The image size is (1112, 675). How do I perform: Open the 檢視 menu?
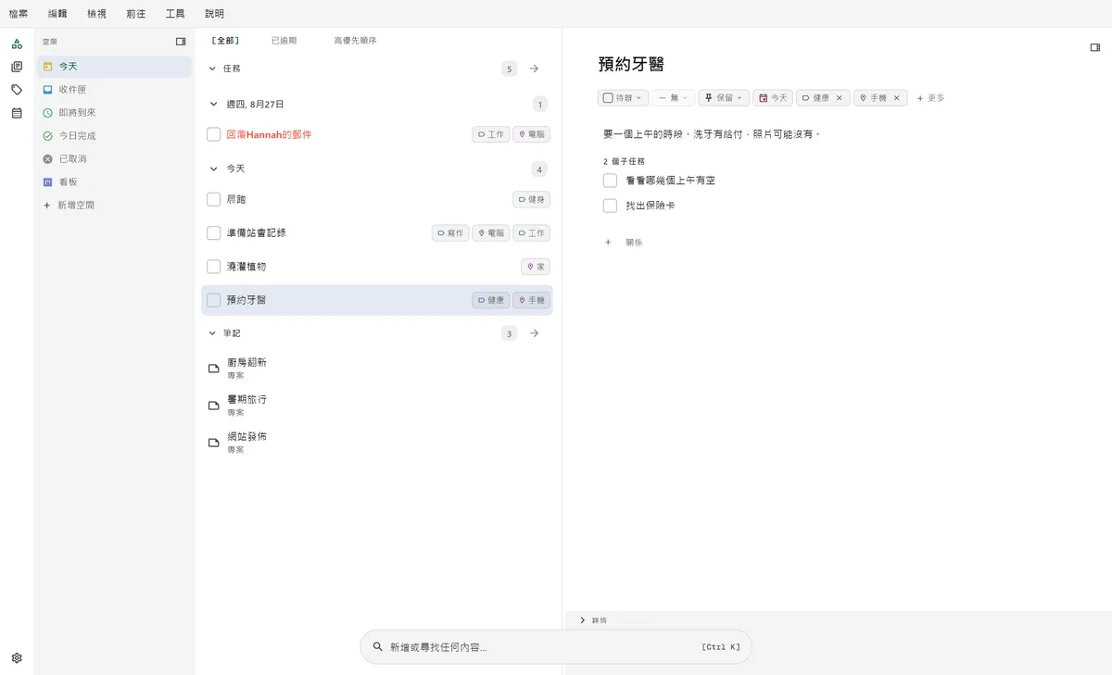coord(96,14)
